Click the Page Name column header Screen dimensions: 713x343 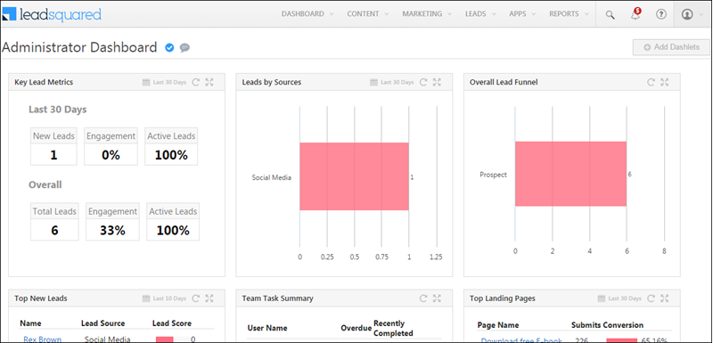point(498,325)
